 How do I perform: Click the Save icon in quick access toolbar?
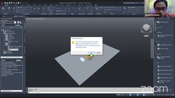[10, 3]
